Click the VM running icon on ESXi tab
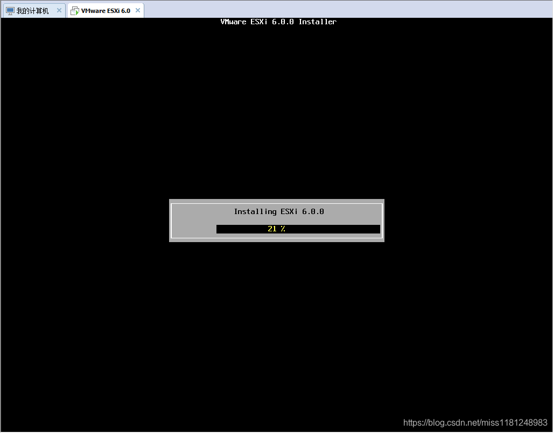This screenshot has width=553, height=433. (74, 11)
